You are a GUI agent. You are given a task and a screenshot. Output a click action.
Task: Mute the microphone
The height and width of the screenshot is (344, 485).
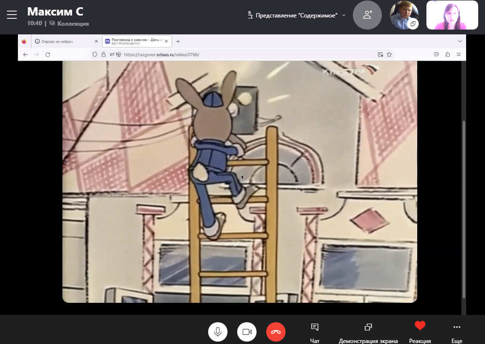click(218, 331)
